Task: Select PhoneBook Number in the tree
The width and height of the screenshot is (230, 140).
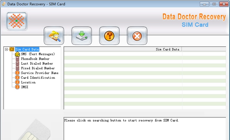Action: [35, 59]
